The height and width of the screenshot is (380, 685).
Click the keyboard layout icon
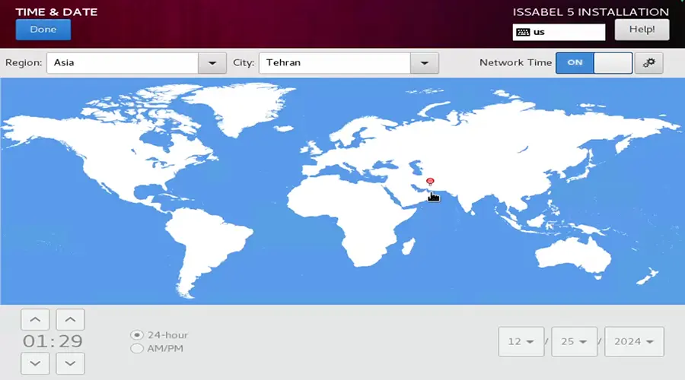523,32
